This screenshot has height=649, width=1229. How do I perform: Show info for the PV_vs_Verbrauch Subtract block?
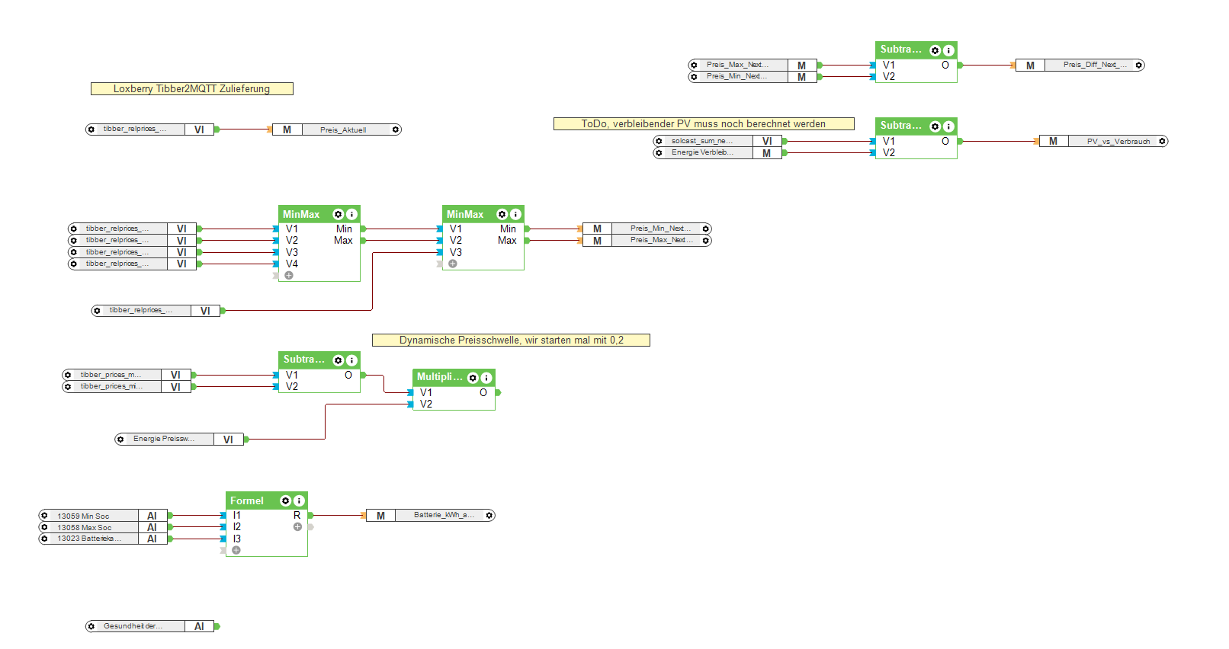coord(948,126)
